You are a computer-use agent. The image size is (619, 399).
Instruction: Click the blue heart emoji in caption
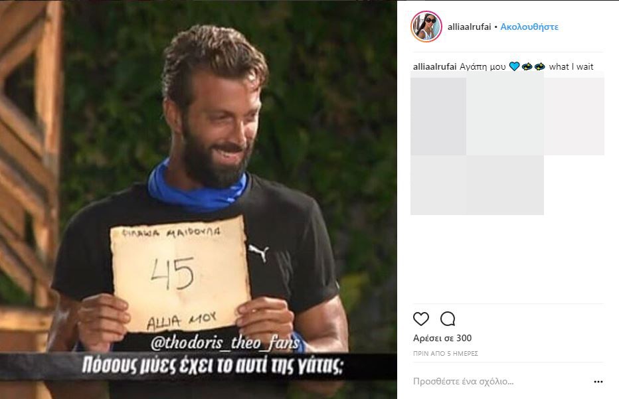tap(514, 66)
